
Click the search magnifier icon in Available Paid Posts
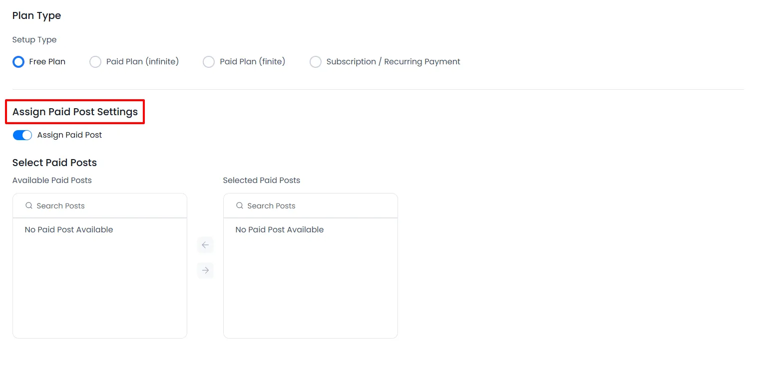(28, 205)
